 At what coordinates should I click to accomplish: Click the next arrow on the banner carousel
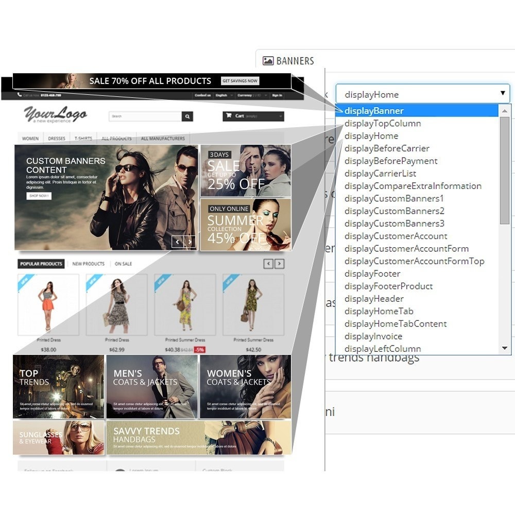pyautogui.click(x=190, y=242)
